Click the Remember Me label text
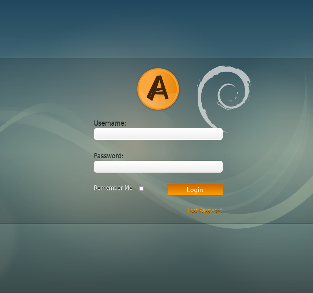The height and width of the screenshot is (293, 313). click(113, 188)
